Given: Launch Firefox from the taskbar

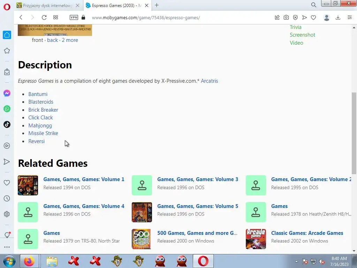Looking at the screenshot, I should tap(29, 261).
